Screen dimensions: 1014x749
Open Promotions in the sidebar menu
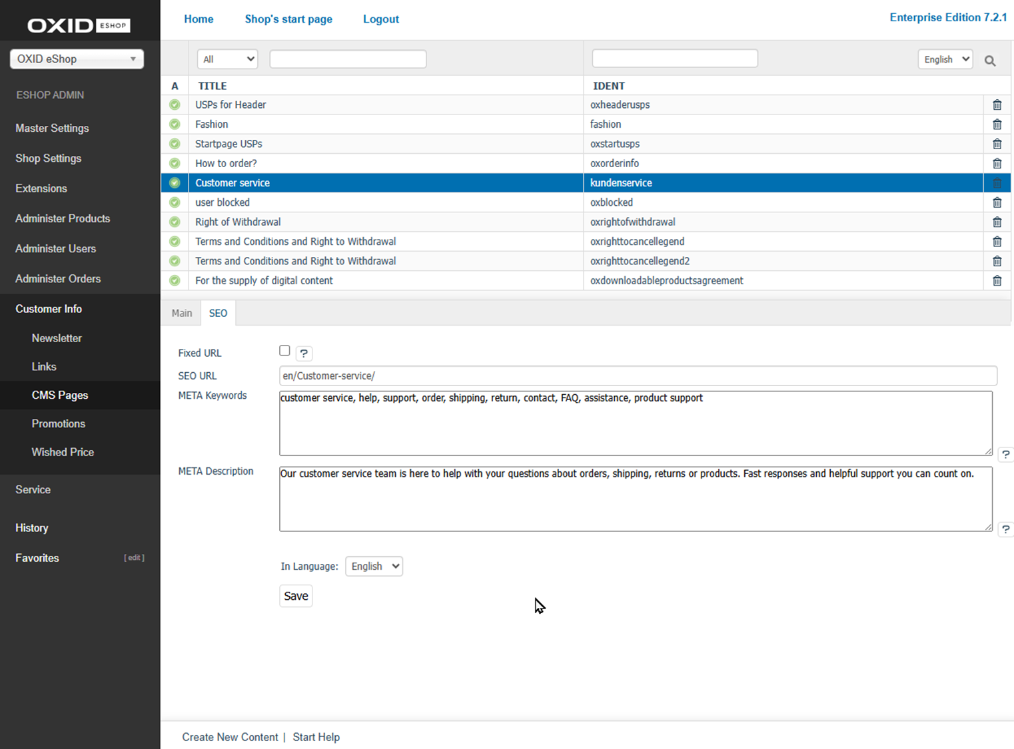(59, 423)
